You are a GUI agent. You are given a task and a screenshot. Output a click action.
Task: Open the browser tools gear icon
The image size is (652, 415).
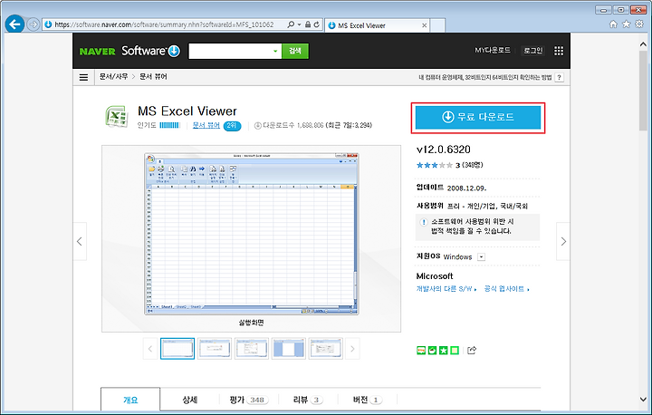pyautogui.click(x=639, y=24)
